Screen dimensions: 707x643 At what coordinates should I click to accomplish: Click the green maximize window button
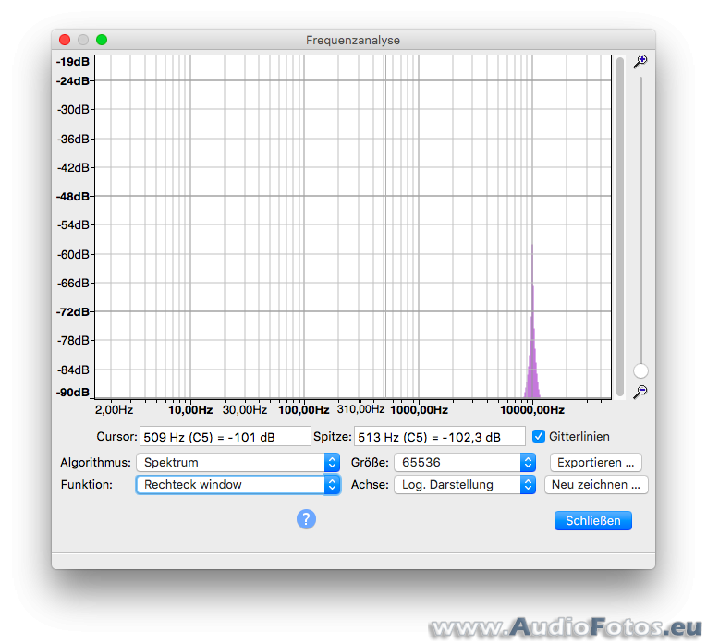click(102, 40)
